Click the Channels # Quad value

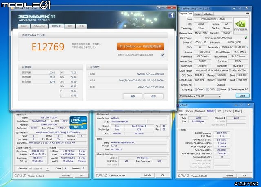click(x=236, y=118)
